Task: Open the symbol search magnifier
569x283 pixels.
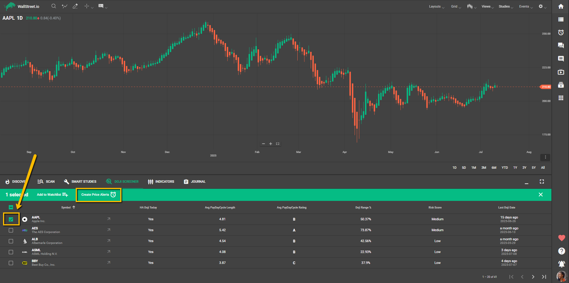Action: [x=54, y=6]
